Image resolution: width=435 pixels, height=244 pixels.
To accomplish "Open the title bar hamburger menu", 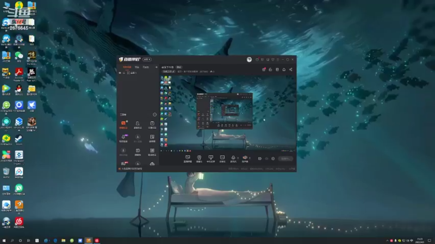I will tap(278, 60).
